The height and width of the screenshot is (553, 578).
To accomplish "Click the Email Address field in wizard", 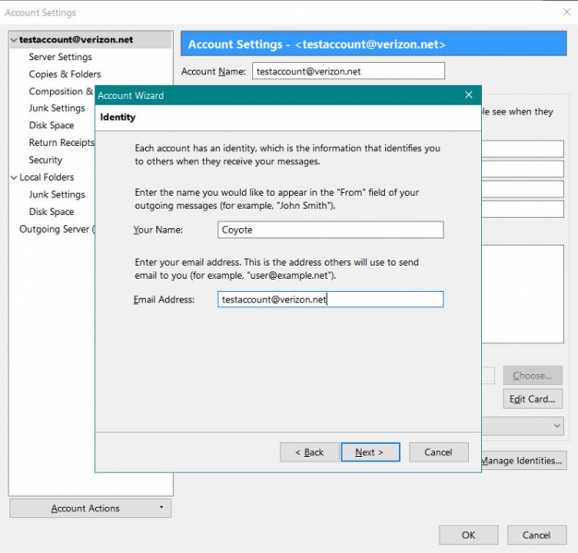I will click(x=331, y=299).
